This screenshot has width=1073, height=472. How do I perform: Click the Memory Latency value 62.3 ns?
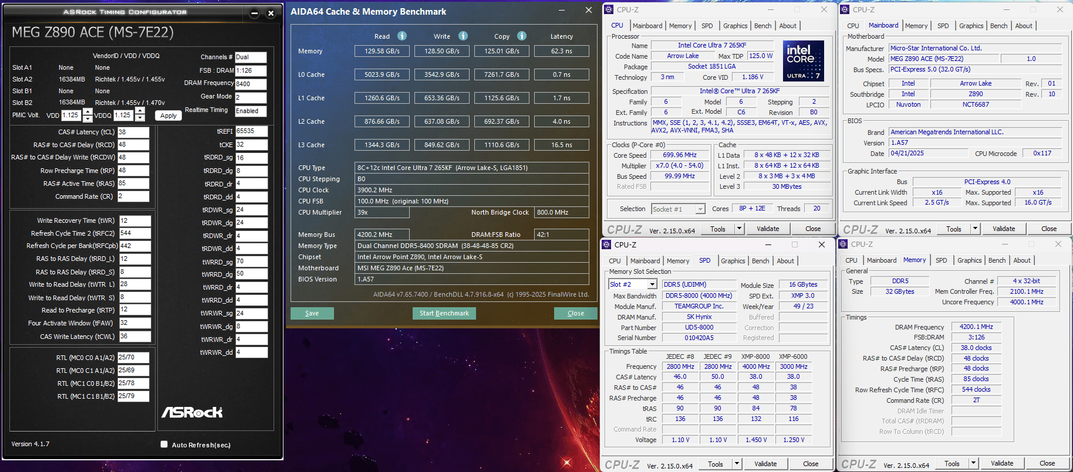(562, 51)
